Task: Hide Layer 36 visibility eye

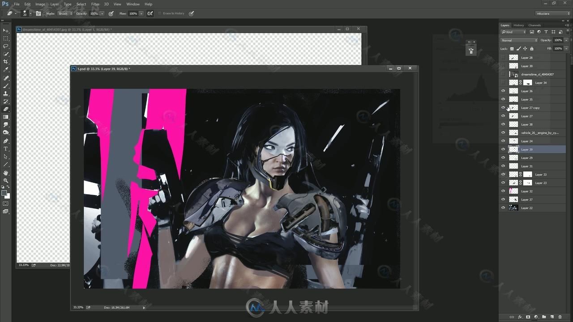Action: click(503, 91)
